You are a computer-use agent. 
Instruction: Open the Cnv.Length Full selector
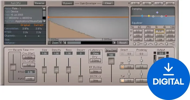pos(29,65)
